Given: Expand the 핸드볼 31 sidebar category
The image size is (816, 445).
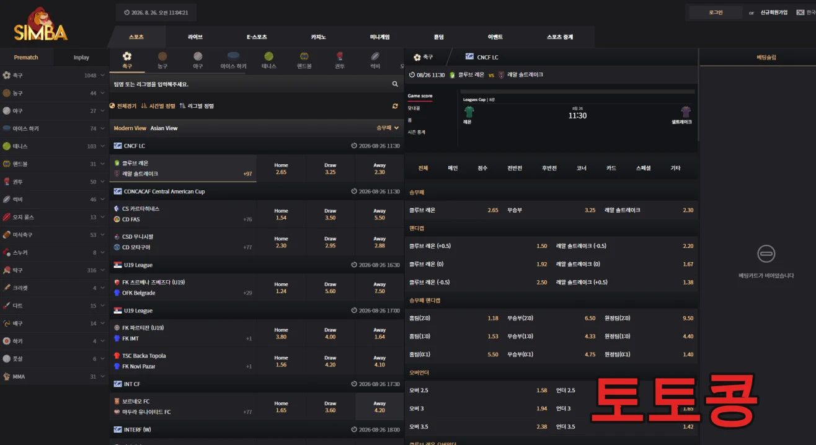Looking at the screenshot, I should coord(54,164).
